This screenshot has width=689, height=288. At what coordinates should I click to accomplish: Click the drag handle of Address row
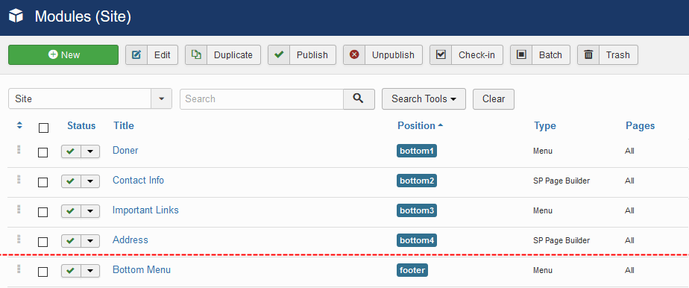[19, 240]
